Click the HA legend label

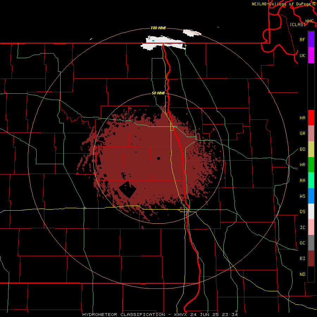(302, 118)
